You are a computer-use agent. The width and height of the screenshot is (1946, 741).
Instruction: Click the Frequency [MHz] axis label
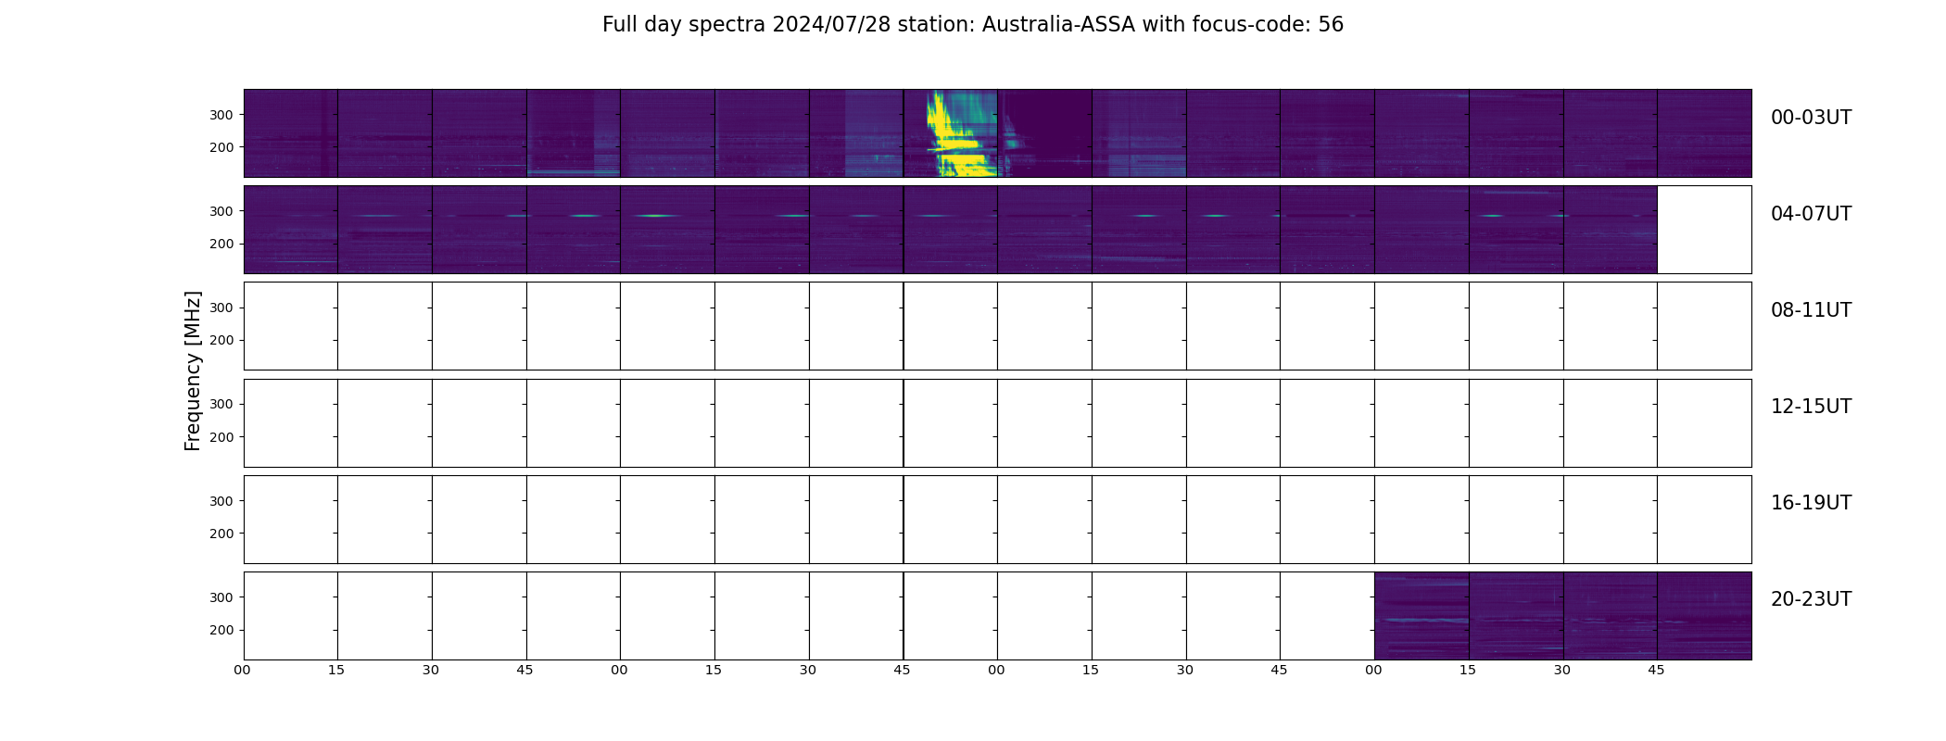coord(193,370)
